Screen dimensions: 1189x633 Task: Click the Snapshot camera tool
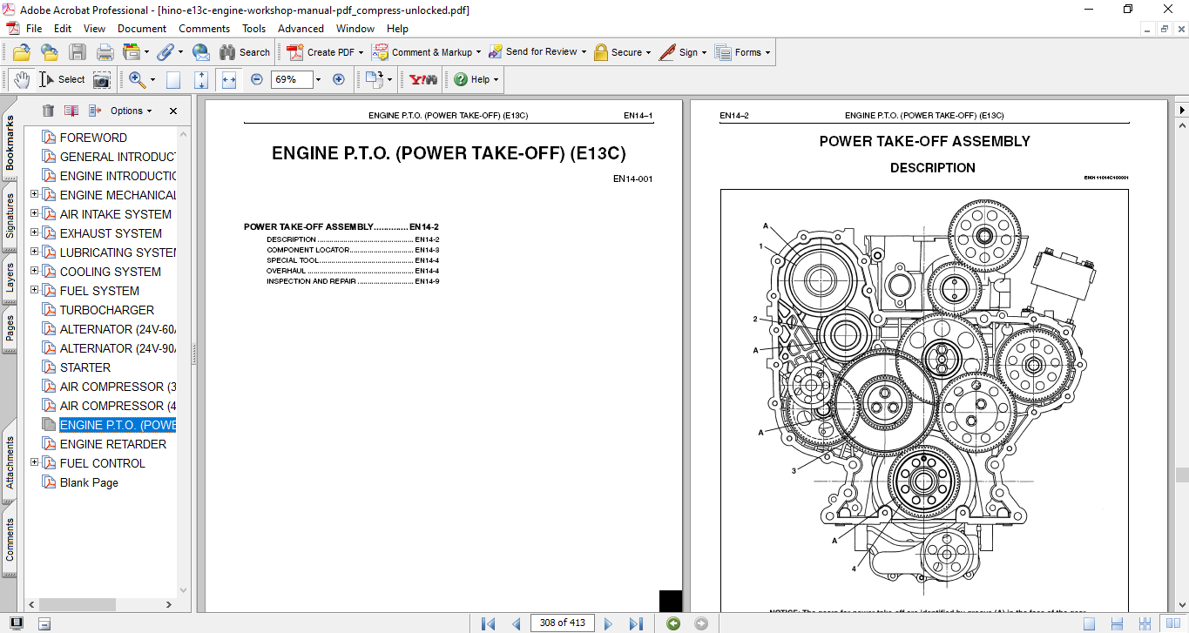pos(102,79)
